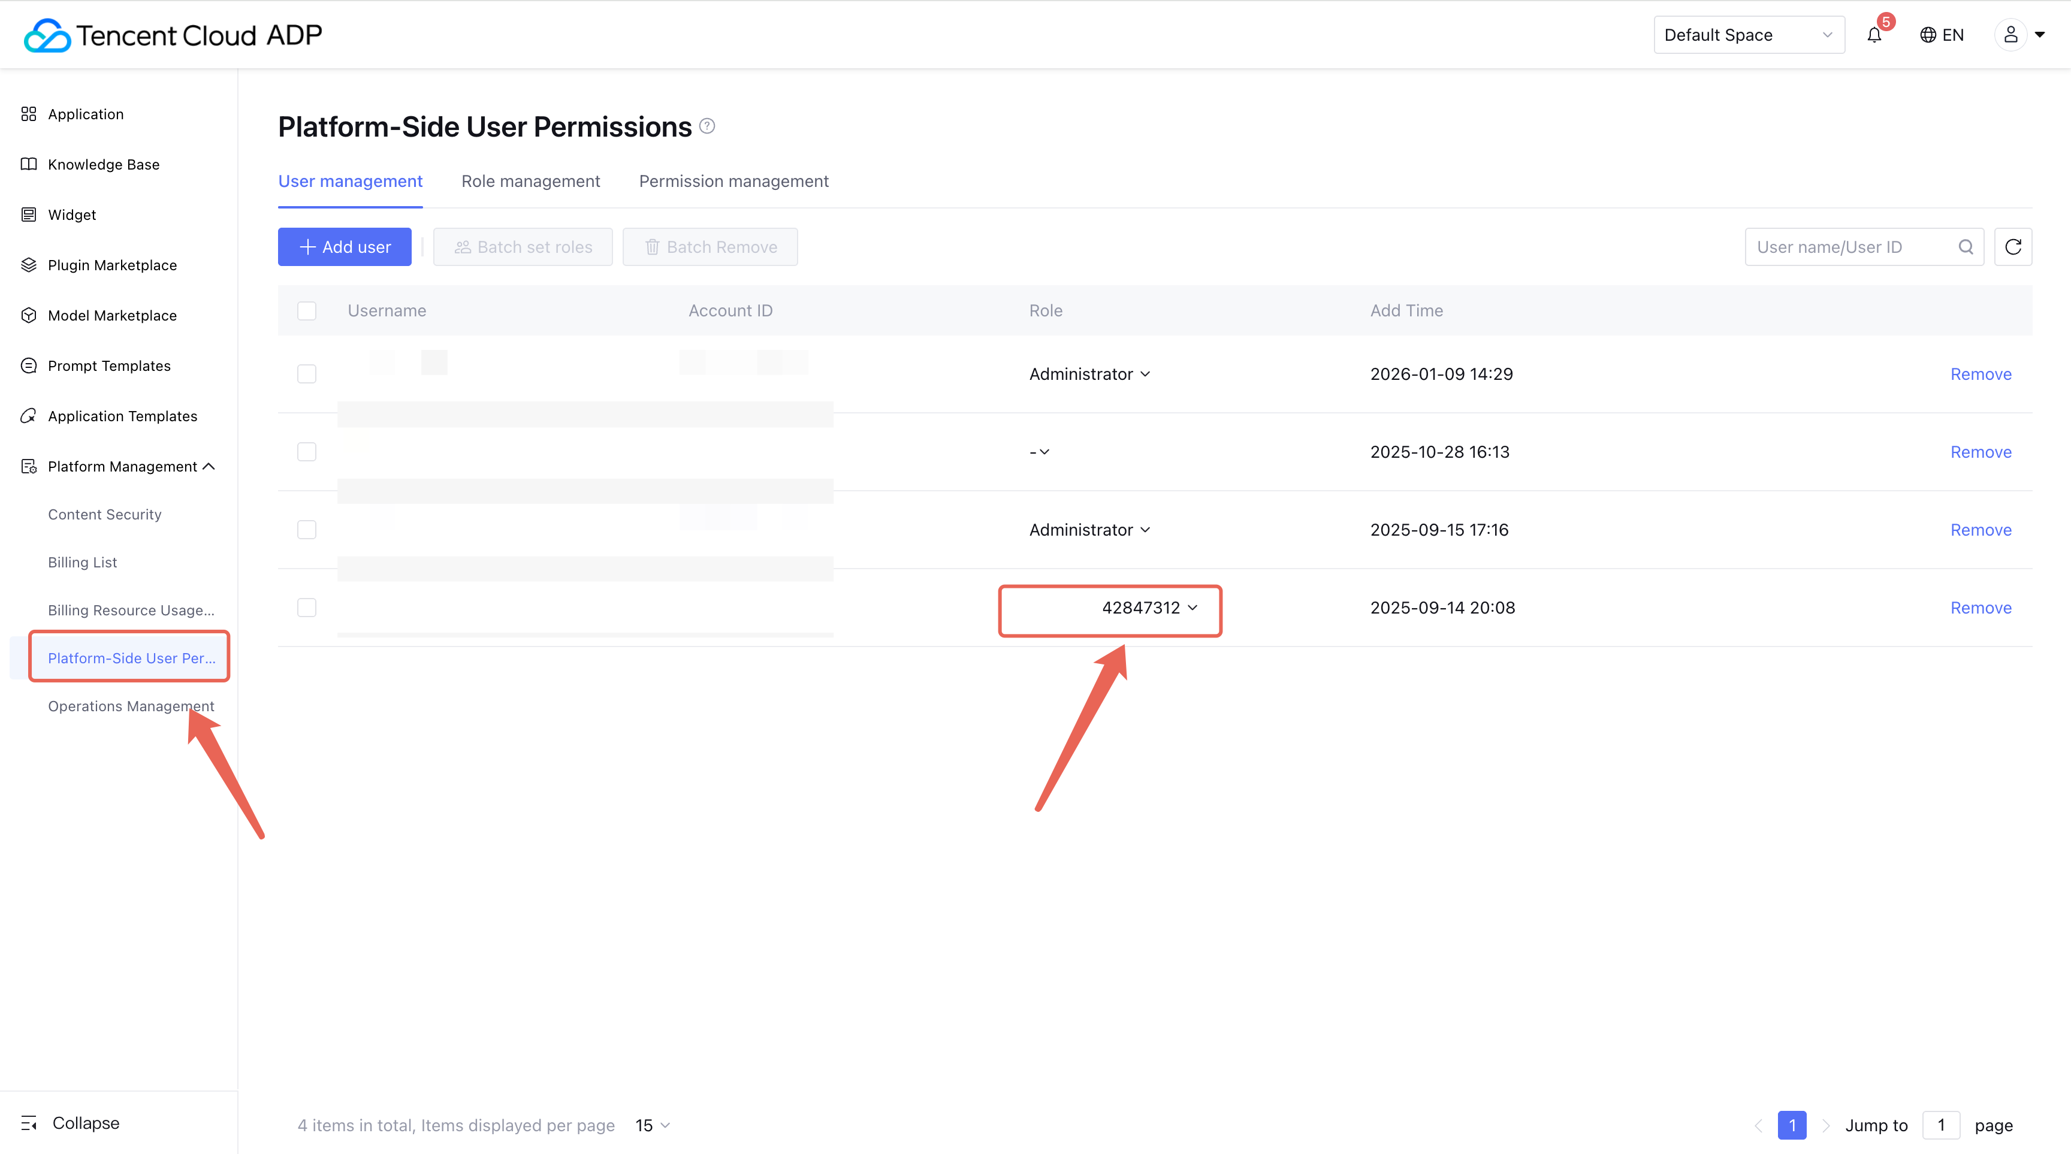Click the Collapse sidebar icon

click(x=29, y=1123)
